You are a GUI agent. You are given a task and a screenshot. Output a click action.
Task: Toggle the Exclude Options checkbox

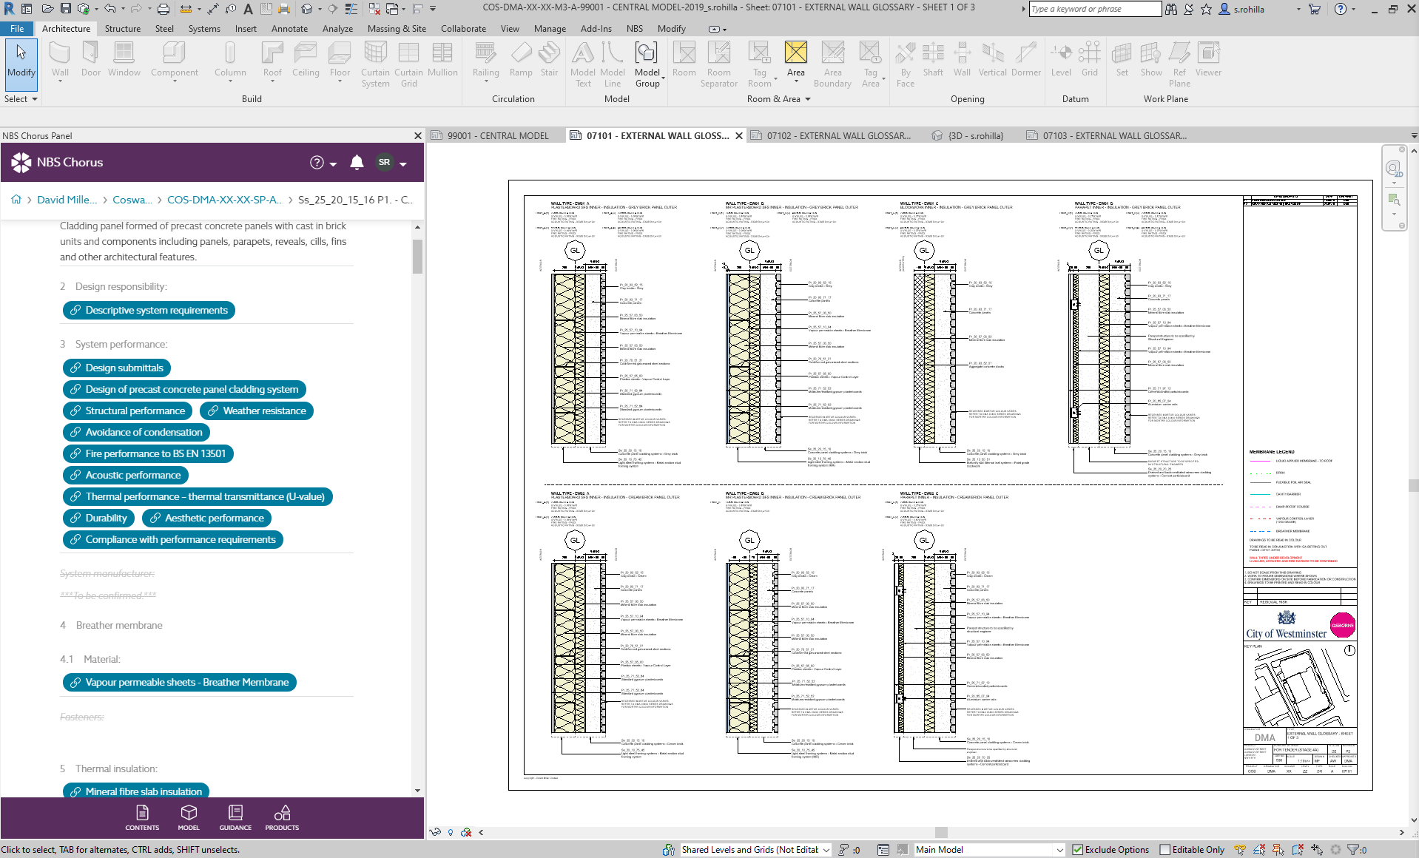pyautogui.click(x=1078, y=850)
